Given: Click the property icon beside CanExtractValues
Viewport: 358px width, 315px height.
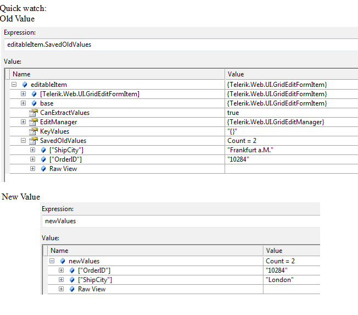Looking at the screenshot, I should pos(33,113).
